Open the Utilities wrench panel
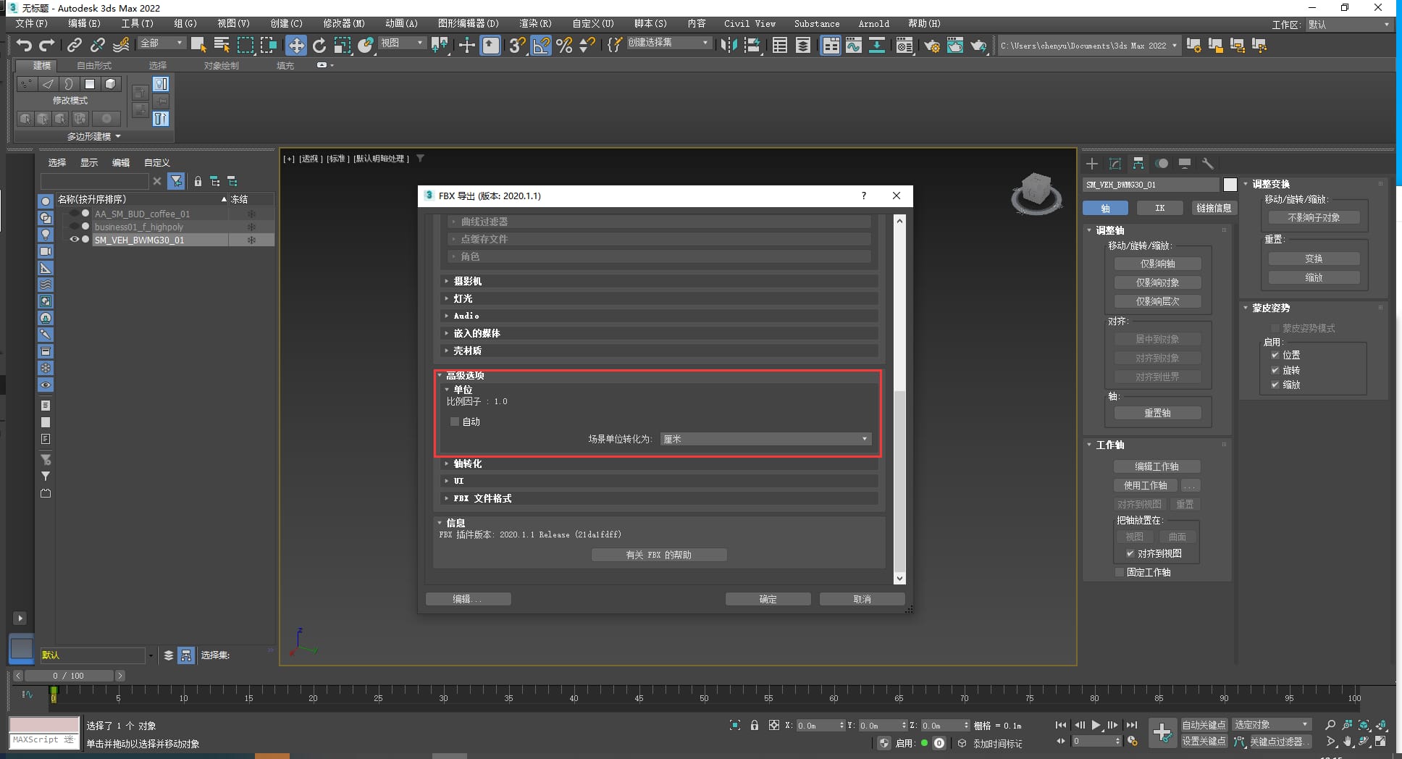This screenshot has width=1402, height=759. [1207, 164]
